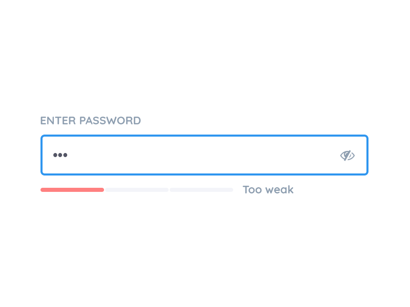Click the second masked password dot
This screenshot has height=307, width=410.
[60, 155]
